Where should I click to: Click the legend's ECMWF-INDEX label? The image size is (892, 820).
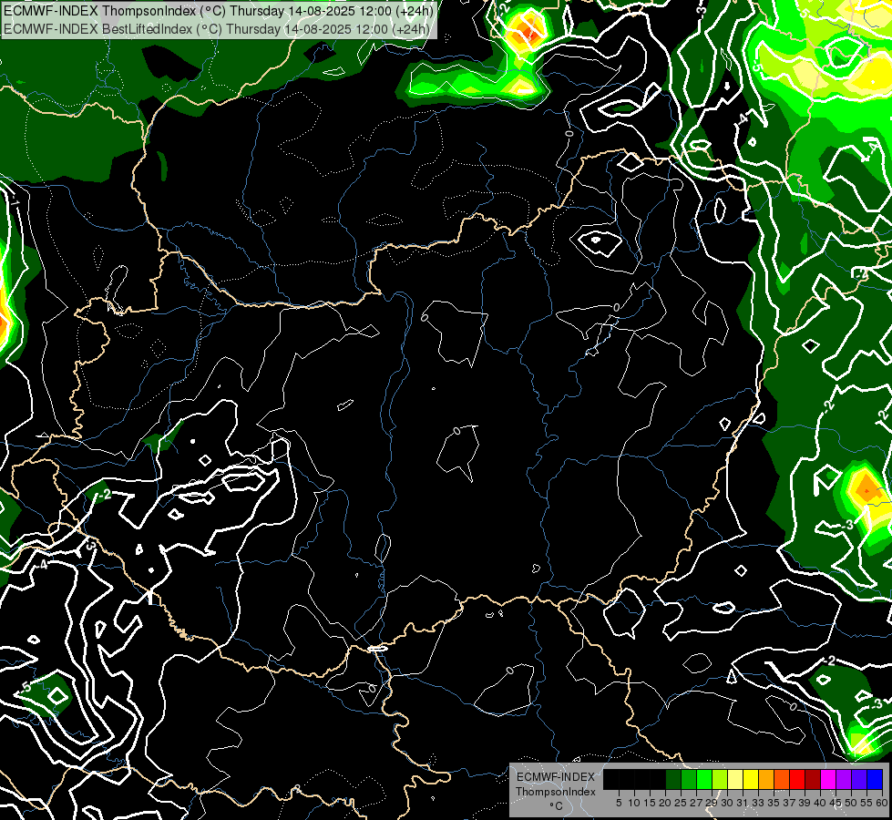pyautogui.click(x=555, y=777)
